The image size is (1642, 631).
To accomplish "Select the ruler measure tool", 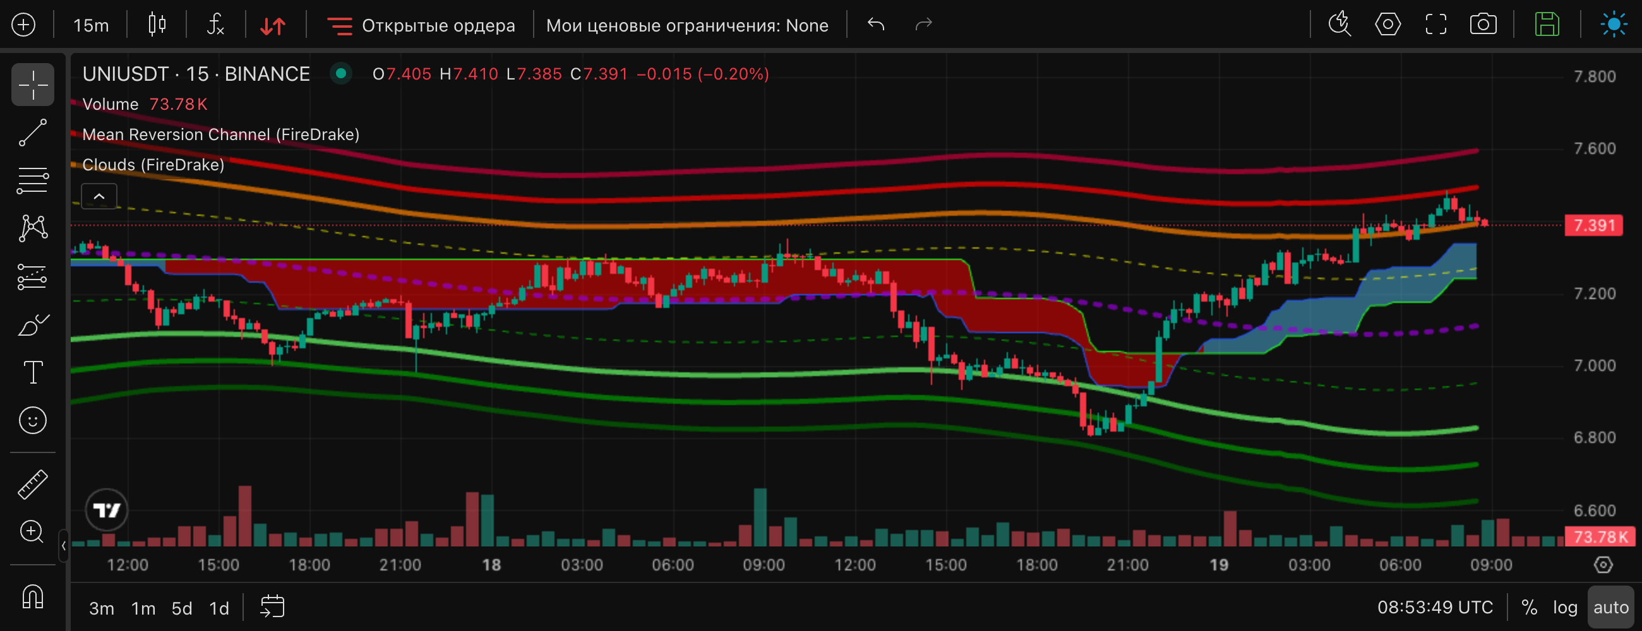I will pyautogui.click(x=32, y=485).
